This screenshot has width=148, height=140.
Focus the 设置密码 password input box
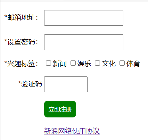84,42
